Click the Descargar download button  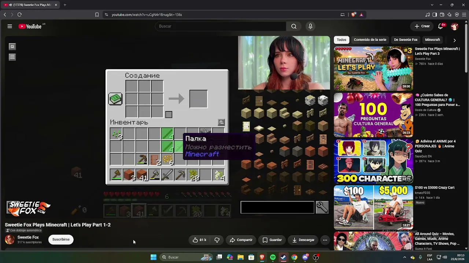tap(303, 240)
